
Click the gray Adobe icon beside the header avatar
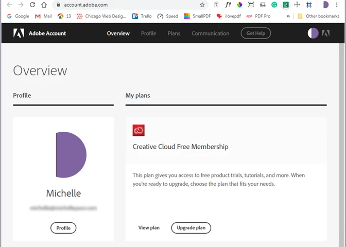[x=326, y=33]
